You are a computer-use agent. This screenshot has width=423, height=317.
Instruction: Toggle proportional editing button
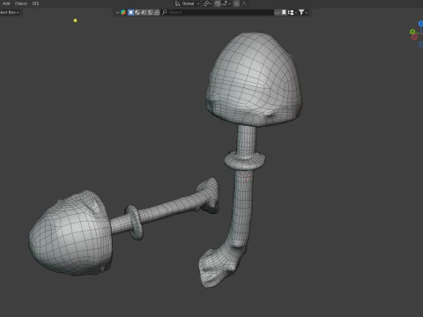point(236,4)
